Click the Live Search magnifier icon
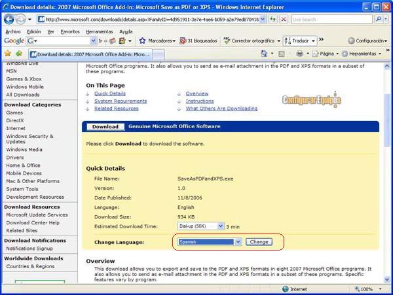The width and height of the screenshot is (393, 295). [x=379, y=19]
